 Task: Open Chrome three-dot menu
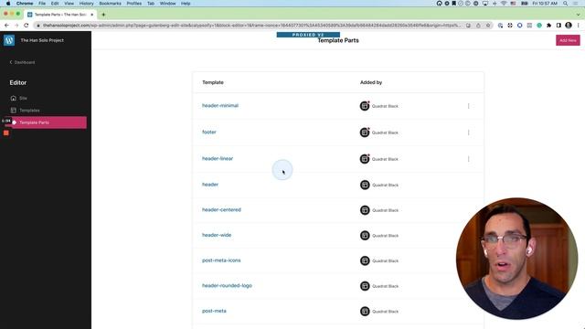579,26
